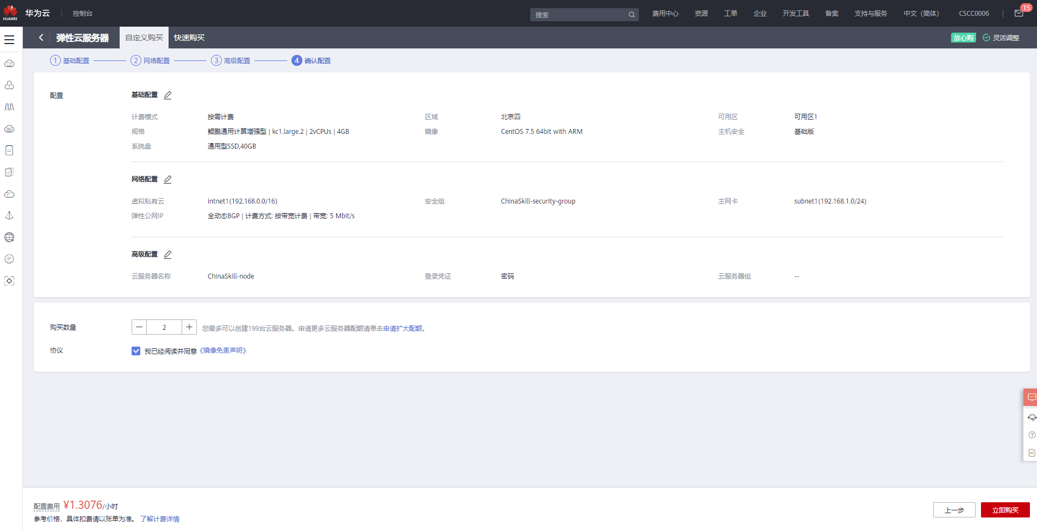Go to step 2 网络配置
This screenshot has height=530, width=1037.
(150, 60)
